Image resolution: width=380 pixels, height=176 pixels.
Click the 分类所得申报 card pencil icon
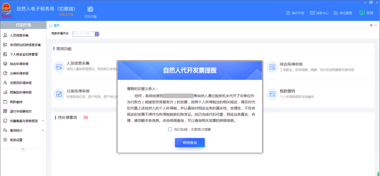coord(59,94)
